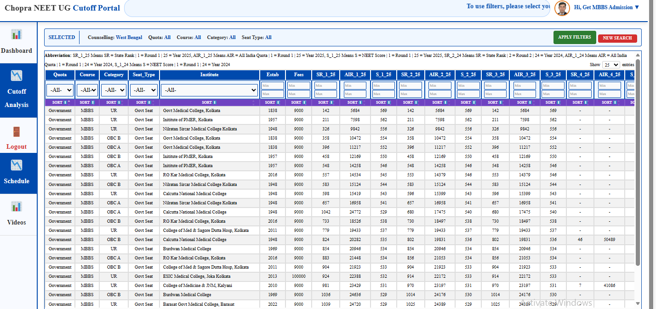Click the Dashboard chart icon
Viewport: 656px width, 309px height.
(17, 34)
